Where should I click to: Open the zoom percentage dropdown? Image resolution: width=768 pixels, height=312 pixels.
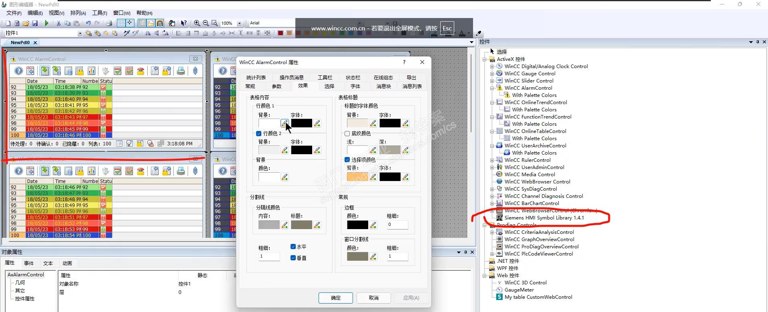[x=239, y=23]
